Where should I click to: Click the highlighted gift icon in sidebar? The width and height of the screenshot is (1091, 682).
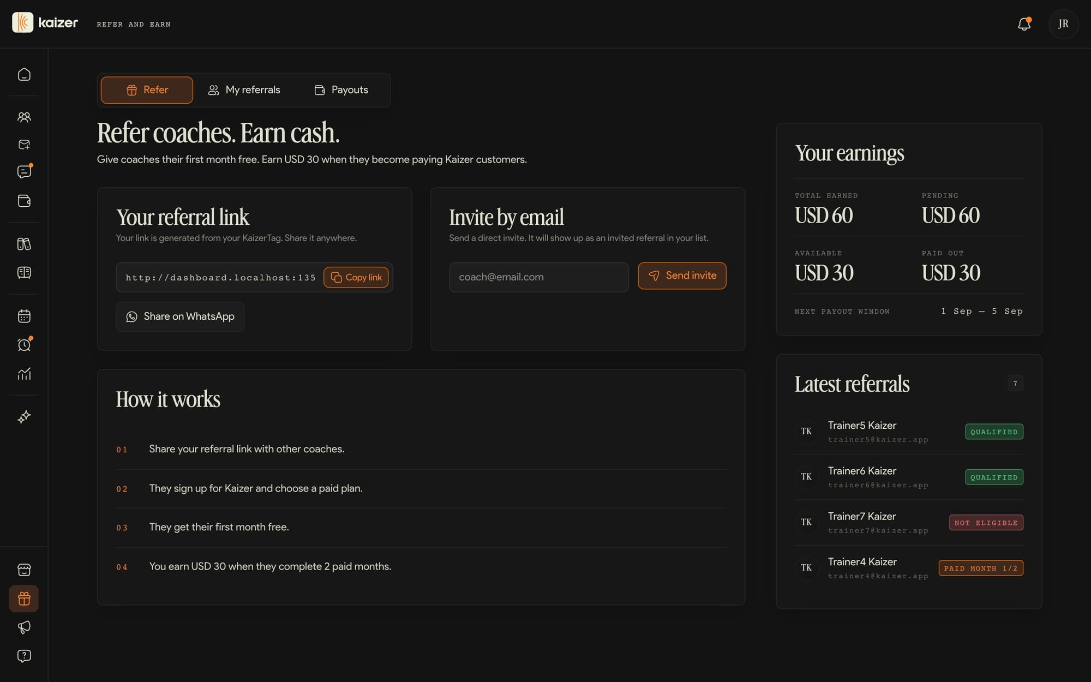(x=24, y=599)
